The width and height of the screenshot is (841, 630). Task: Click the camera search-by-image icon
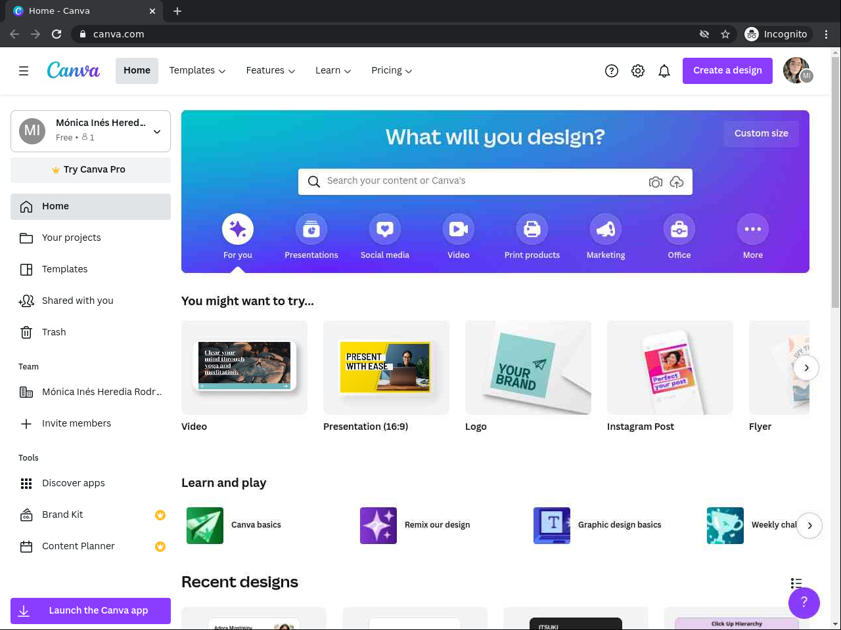(x=656, y=182)
